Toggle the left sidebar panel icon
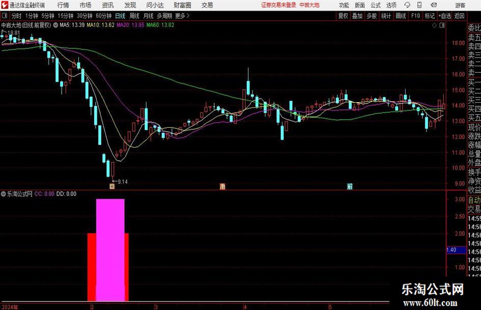 4,16
